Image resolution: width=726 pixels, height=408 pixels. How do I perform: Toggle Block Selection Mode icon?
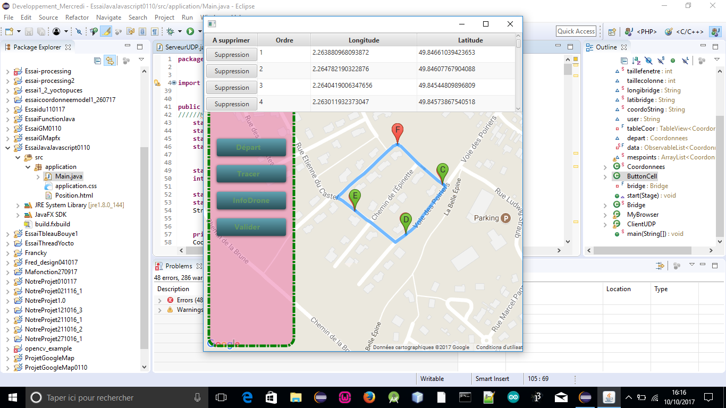click(x=143, y=32)
